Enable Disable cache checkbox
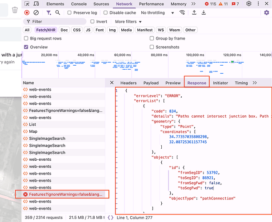272x222 pixels. (x=105, y=12)
